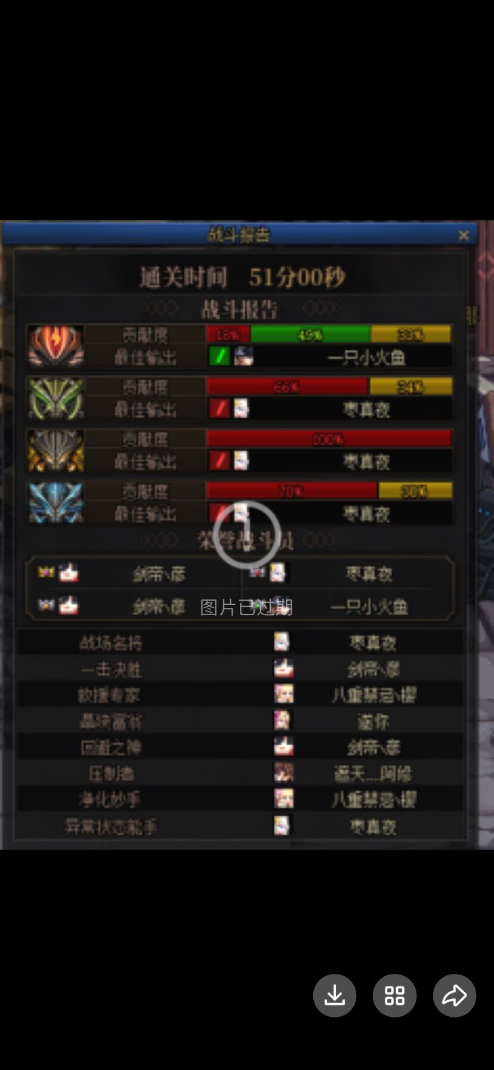The image size is (494, 1070).
Task: Click the red lightning boss emblem
Action: click(x=56, y=346)
